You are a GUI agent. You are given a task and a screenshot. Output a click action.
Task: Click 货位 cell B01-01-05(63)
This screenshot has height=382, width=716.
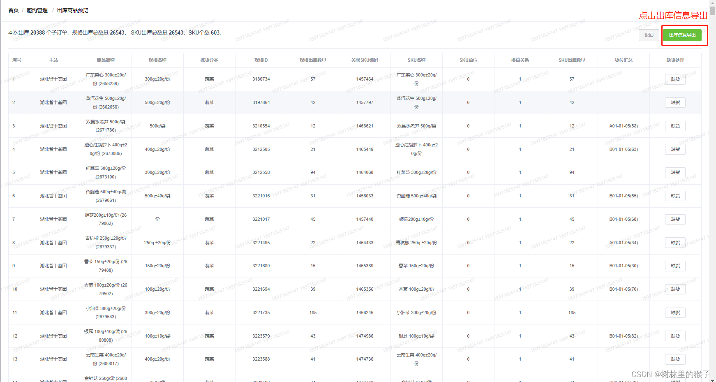pyautogui.click(x=624, y=149)
